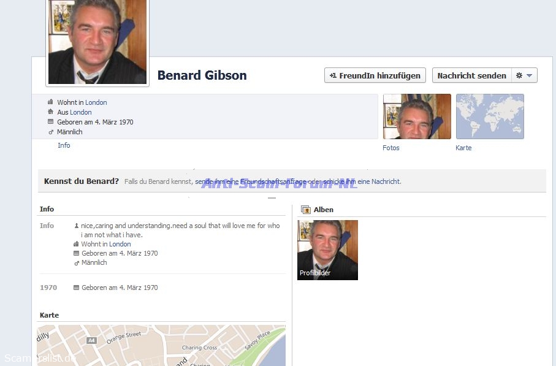Click the Charing Cross street map
556x366 pixels.
[x=161, y=345]
